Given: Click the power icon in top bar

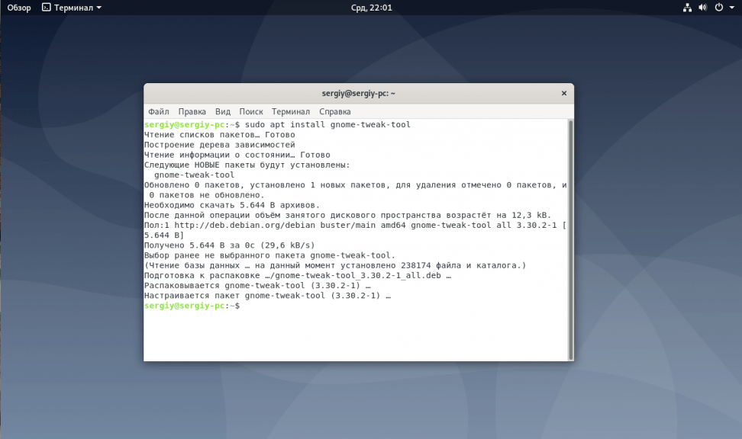Looking at the screenshot, I should pos(719,8).
